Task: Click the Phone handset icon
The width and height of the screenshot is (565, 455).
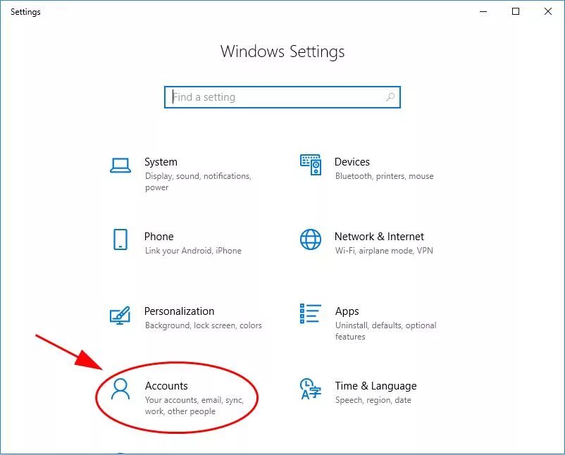Action: 120,239
